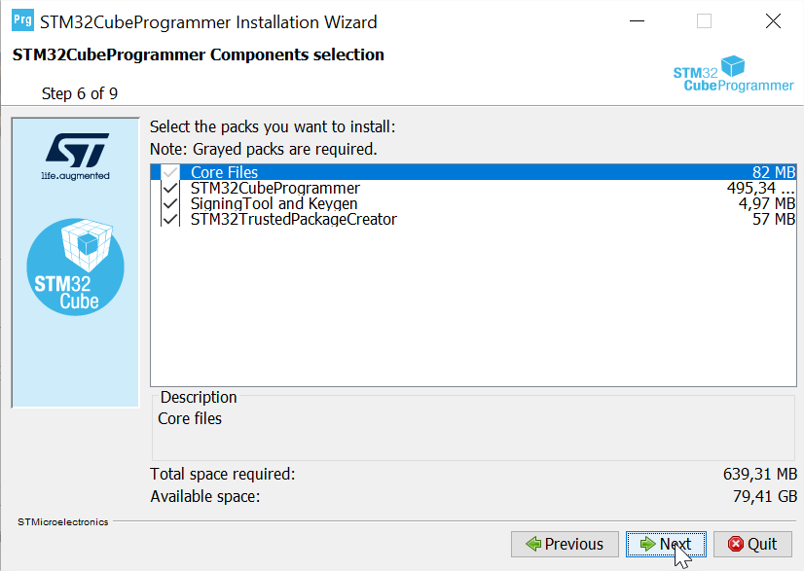The width and height of the screenshot is (804, 571).
Task: Click the green arrow icon on Previous
Action: [x=532, y=544]
